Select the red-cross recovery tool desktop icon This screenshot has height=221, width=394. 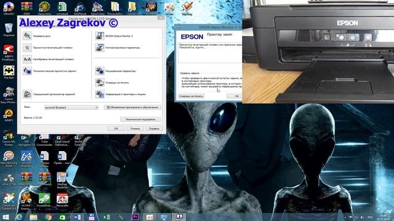pyautogui.click(x=62, y=200)
